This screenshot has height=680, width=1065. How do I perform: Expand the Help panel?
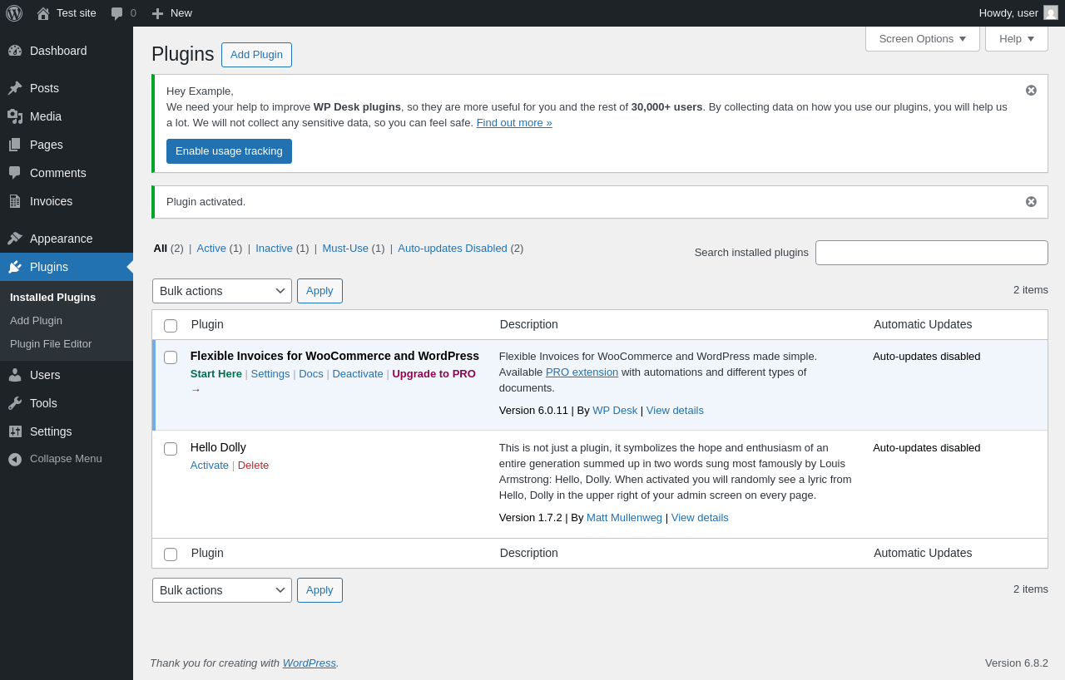tap(1016, 38)
